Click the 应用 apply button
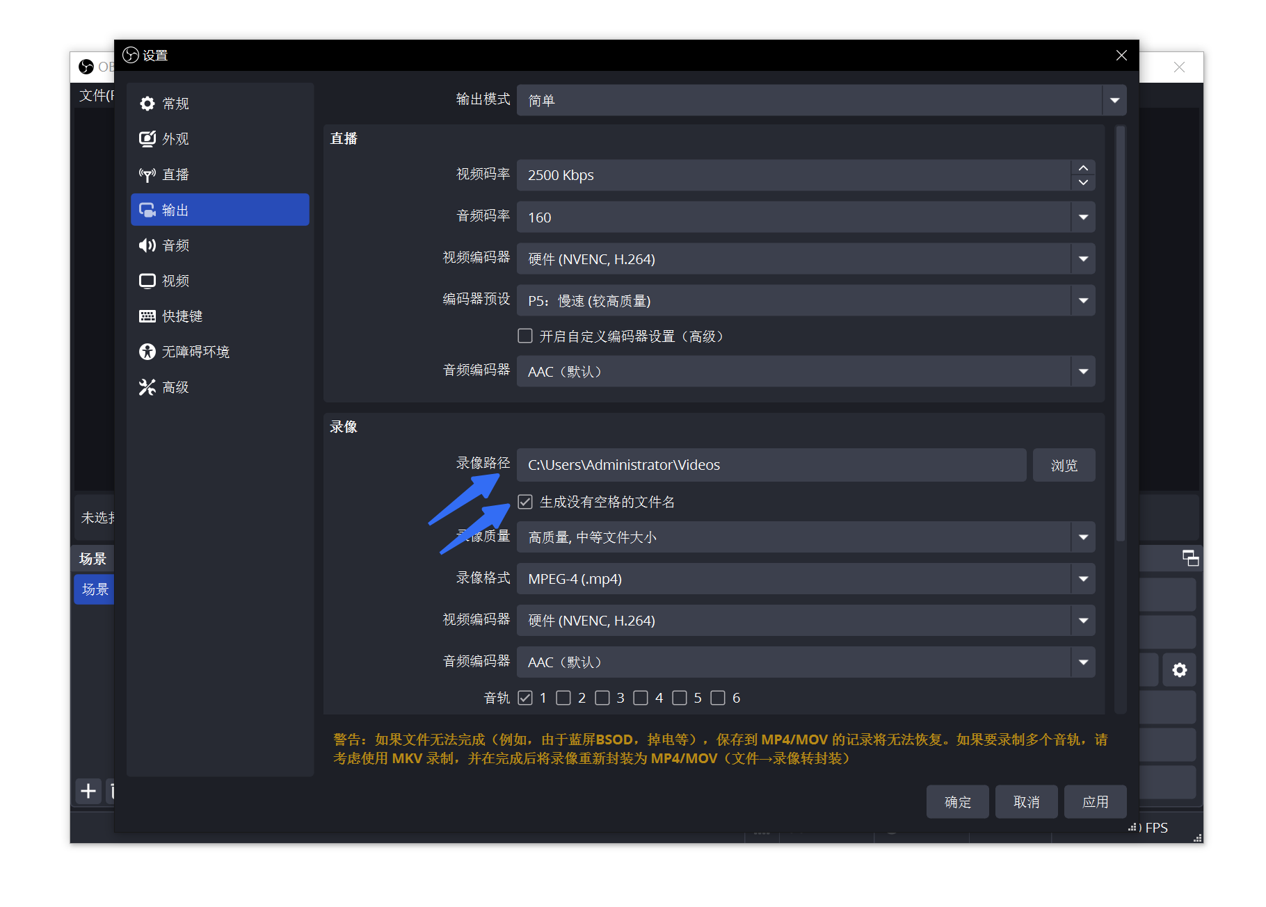The height and width of the screenshot is (907, 1266). coord(1095,802)
